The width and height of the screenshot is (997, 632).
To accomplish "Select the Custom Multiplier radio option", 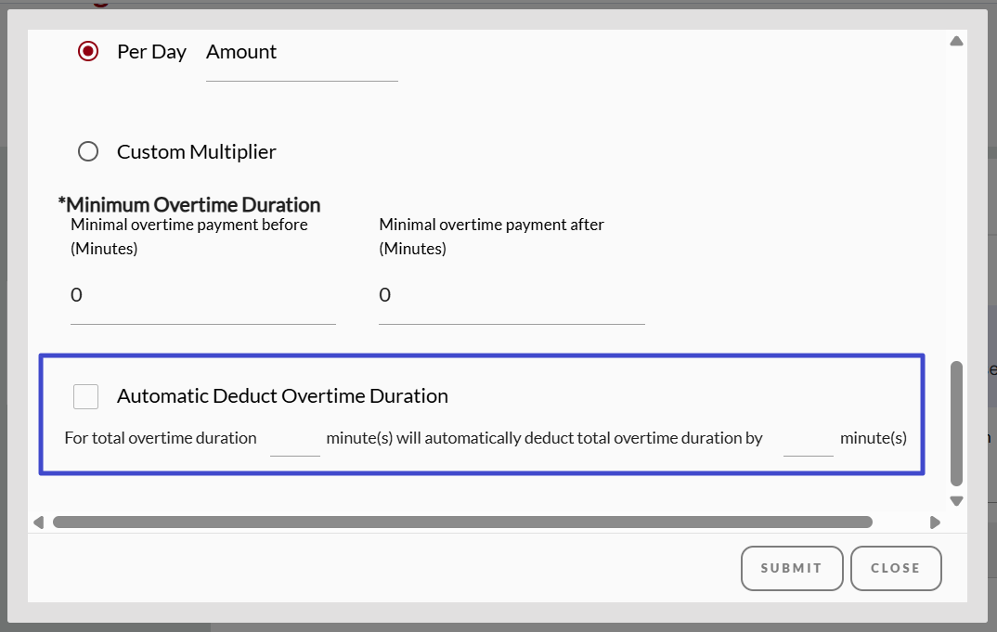I will tap(88, 151).
